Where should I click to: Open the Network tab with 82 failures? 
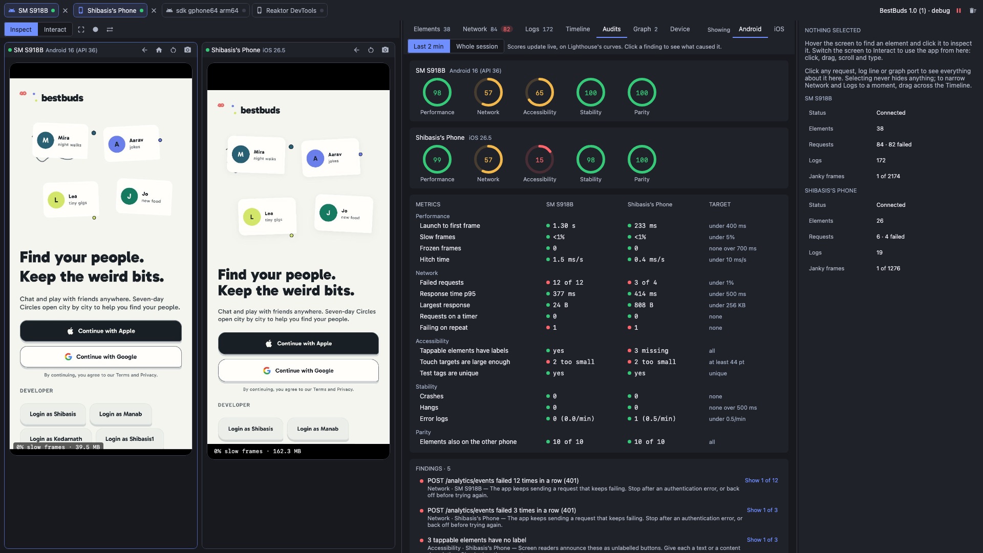point(487,29)
